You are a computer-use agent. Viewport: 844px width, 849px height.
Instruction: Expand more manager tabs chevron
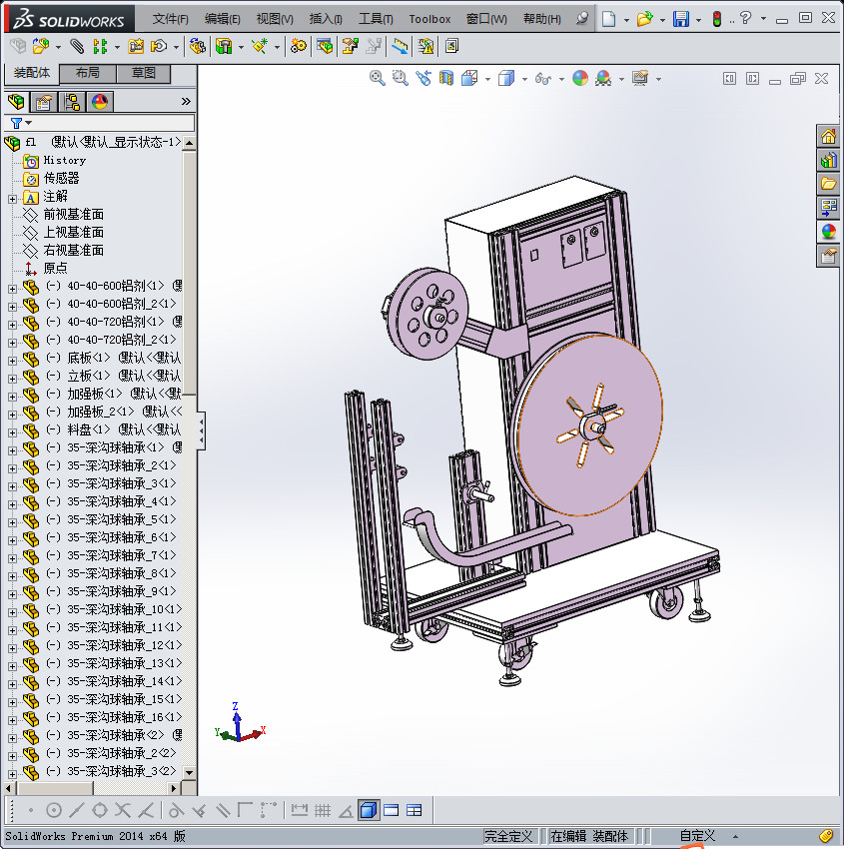[x=186, y=101]
